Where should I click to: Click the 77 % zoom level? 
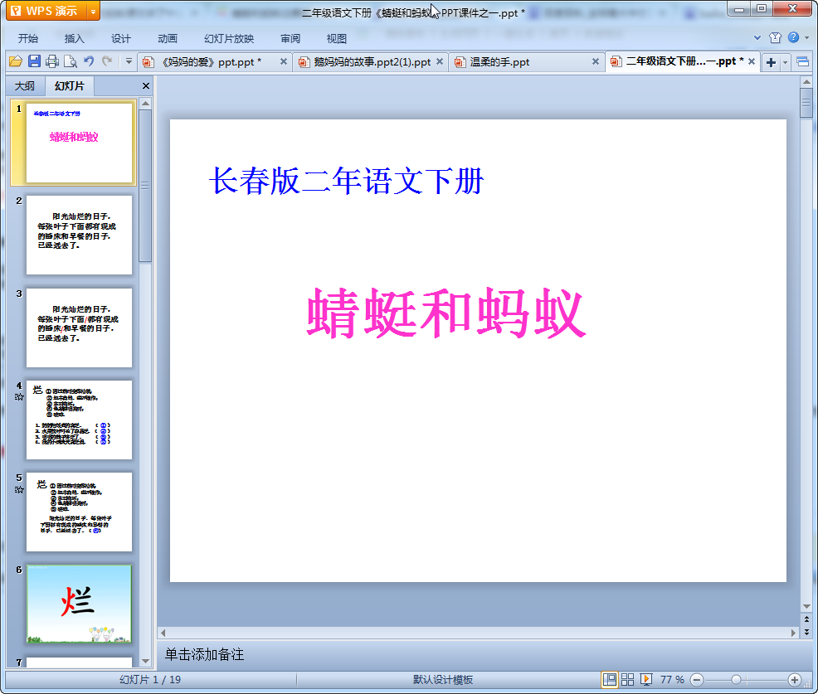[x=672, y=679]
